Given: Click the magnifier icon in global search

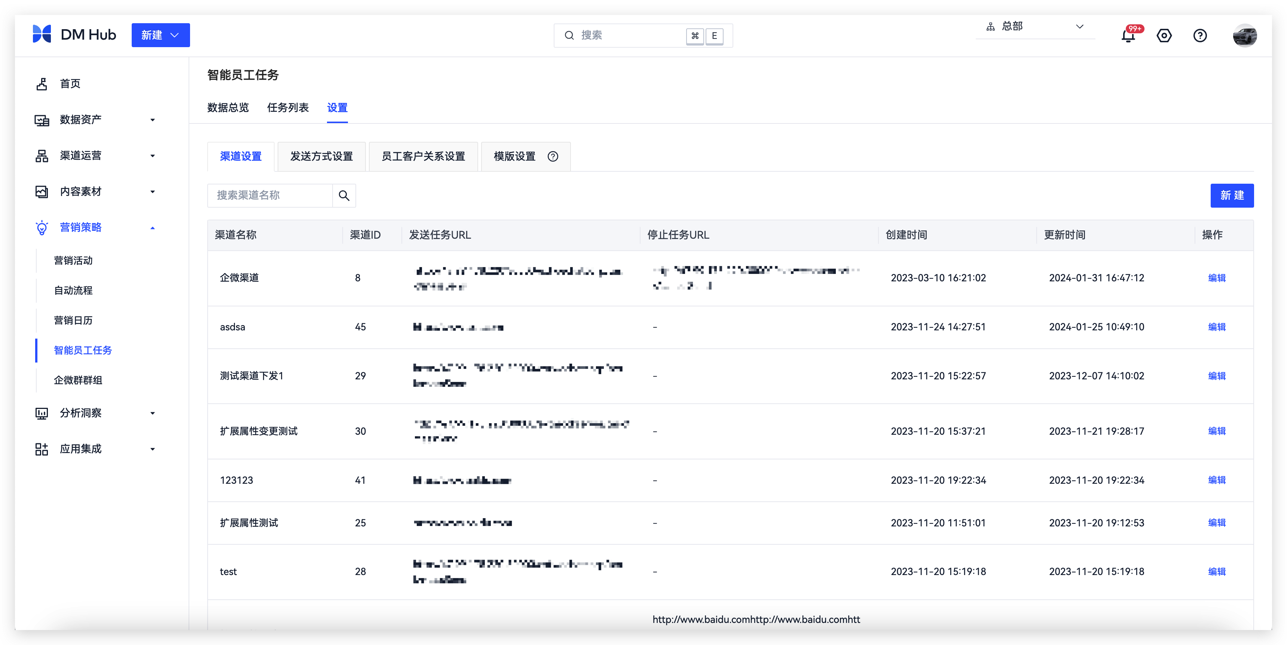Looking at the screenshot, I should click(569, 36).
